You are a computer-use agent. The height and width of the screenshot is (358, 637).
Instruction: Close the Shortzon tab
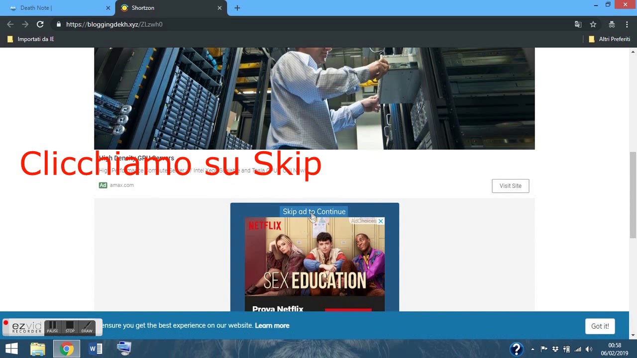click(x=220, y=8)
